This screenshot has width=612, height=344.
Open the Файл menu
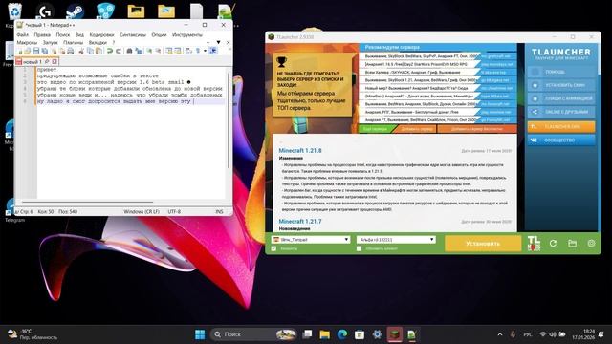[22, 34]
